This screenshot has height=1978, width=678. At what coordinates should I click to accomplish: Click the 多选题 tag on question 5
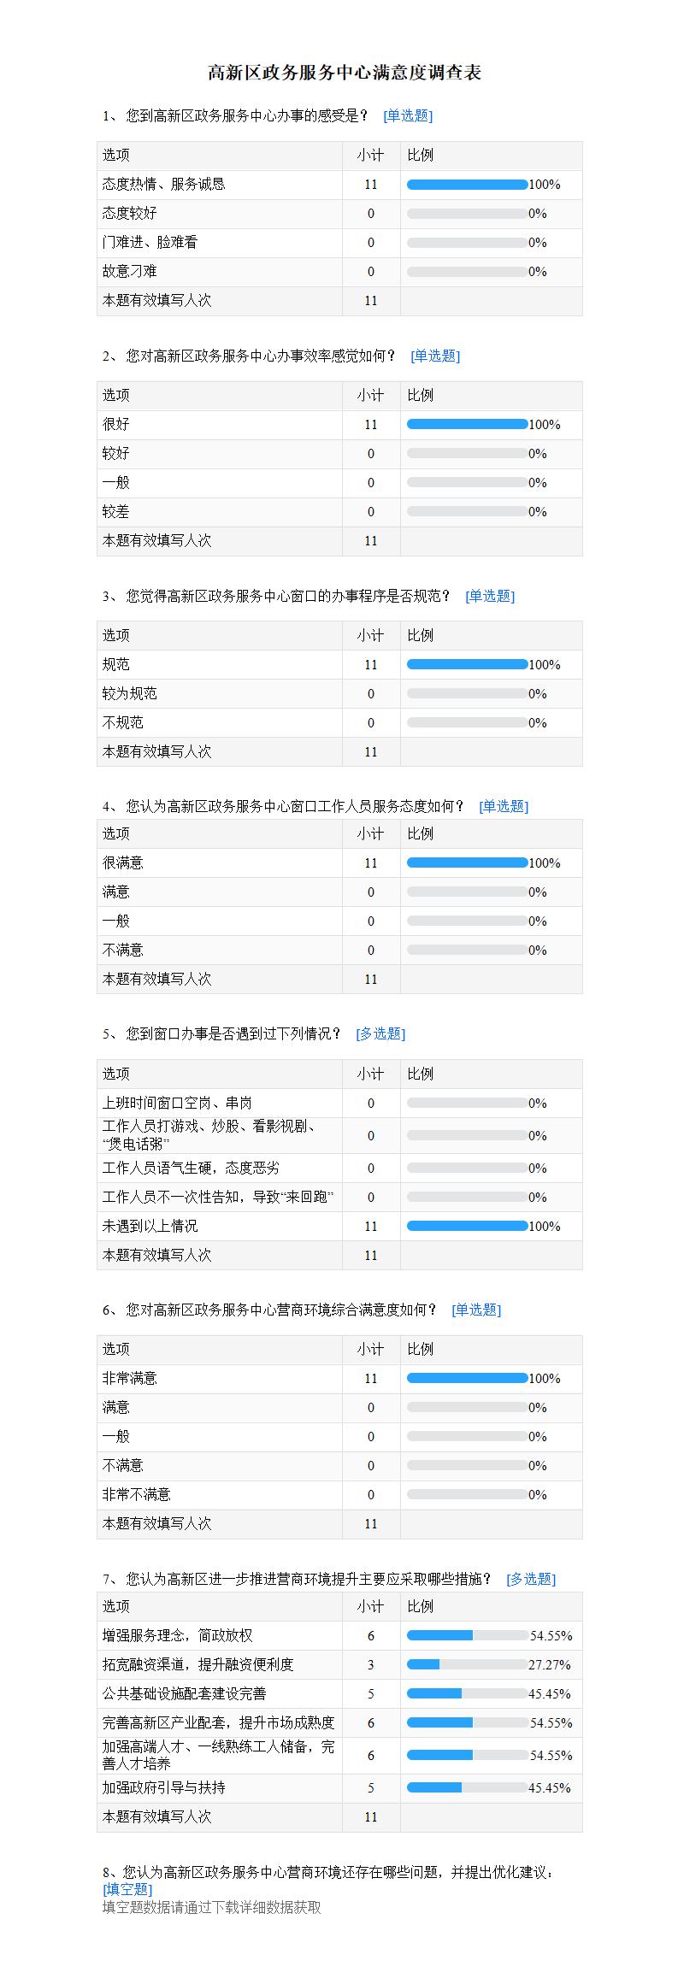pyautogui.click(x=380, y=1034)
